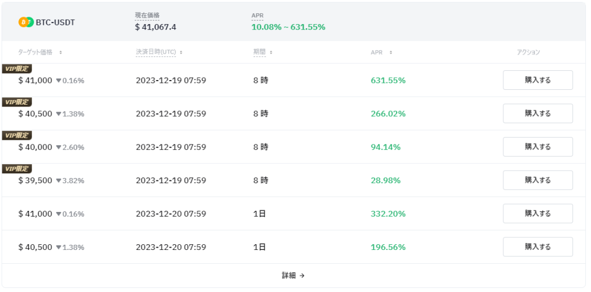Click the sort arrows beside 決済日時(UTC)

coord(181,52)
